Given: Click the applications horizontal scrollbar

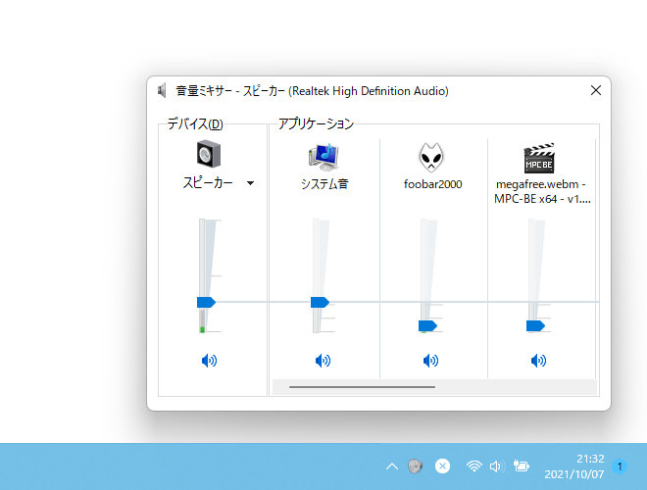Looking at the screenshot, I should [362, 387].
